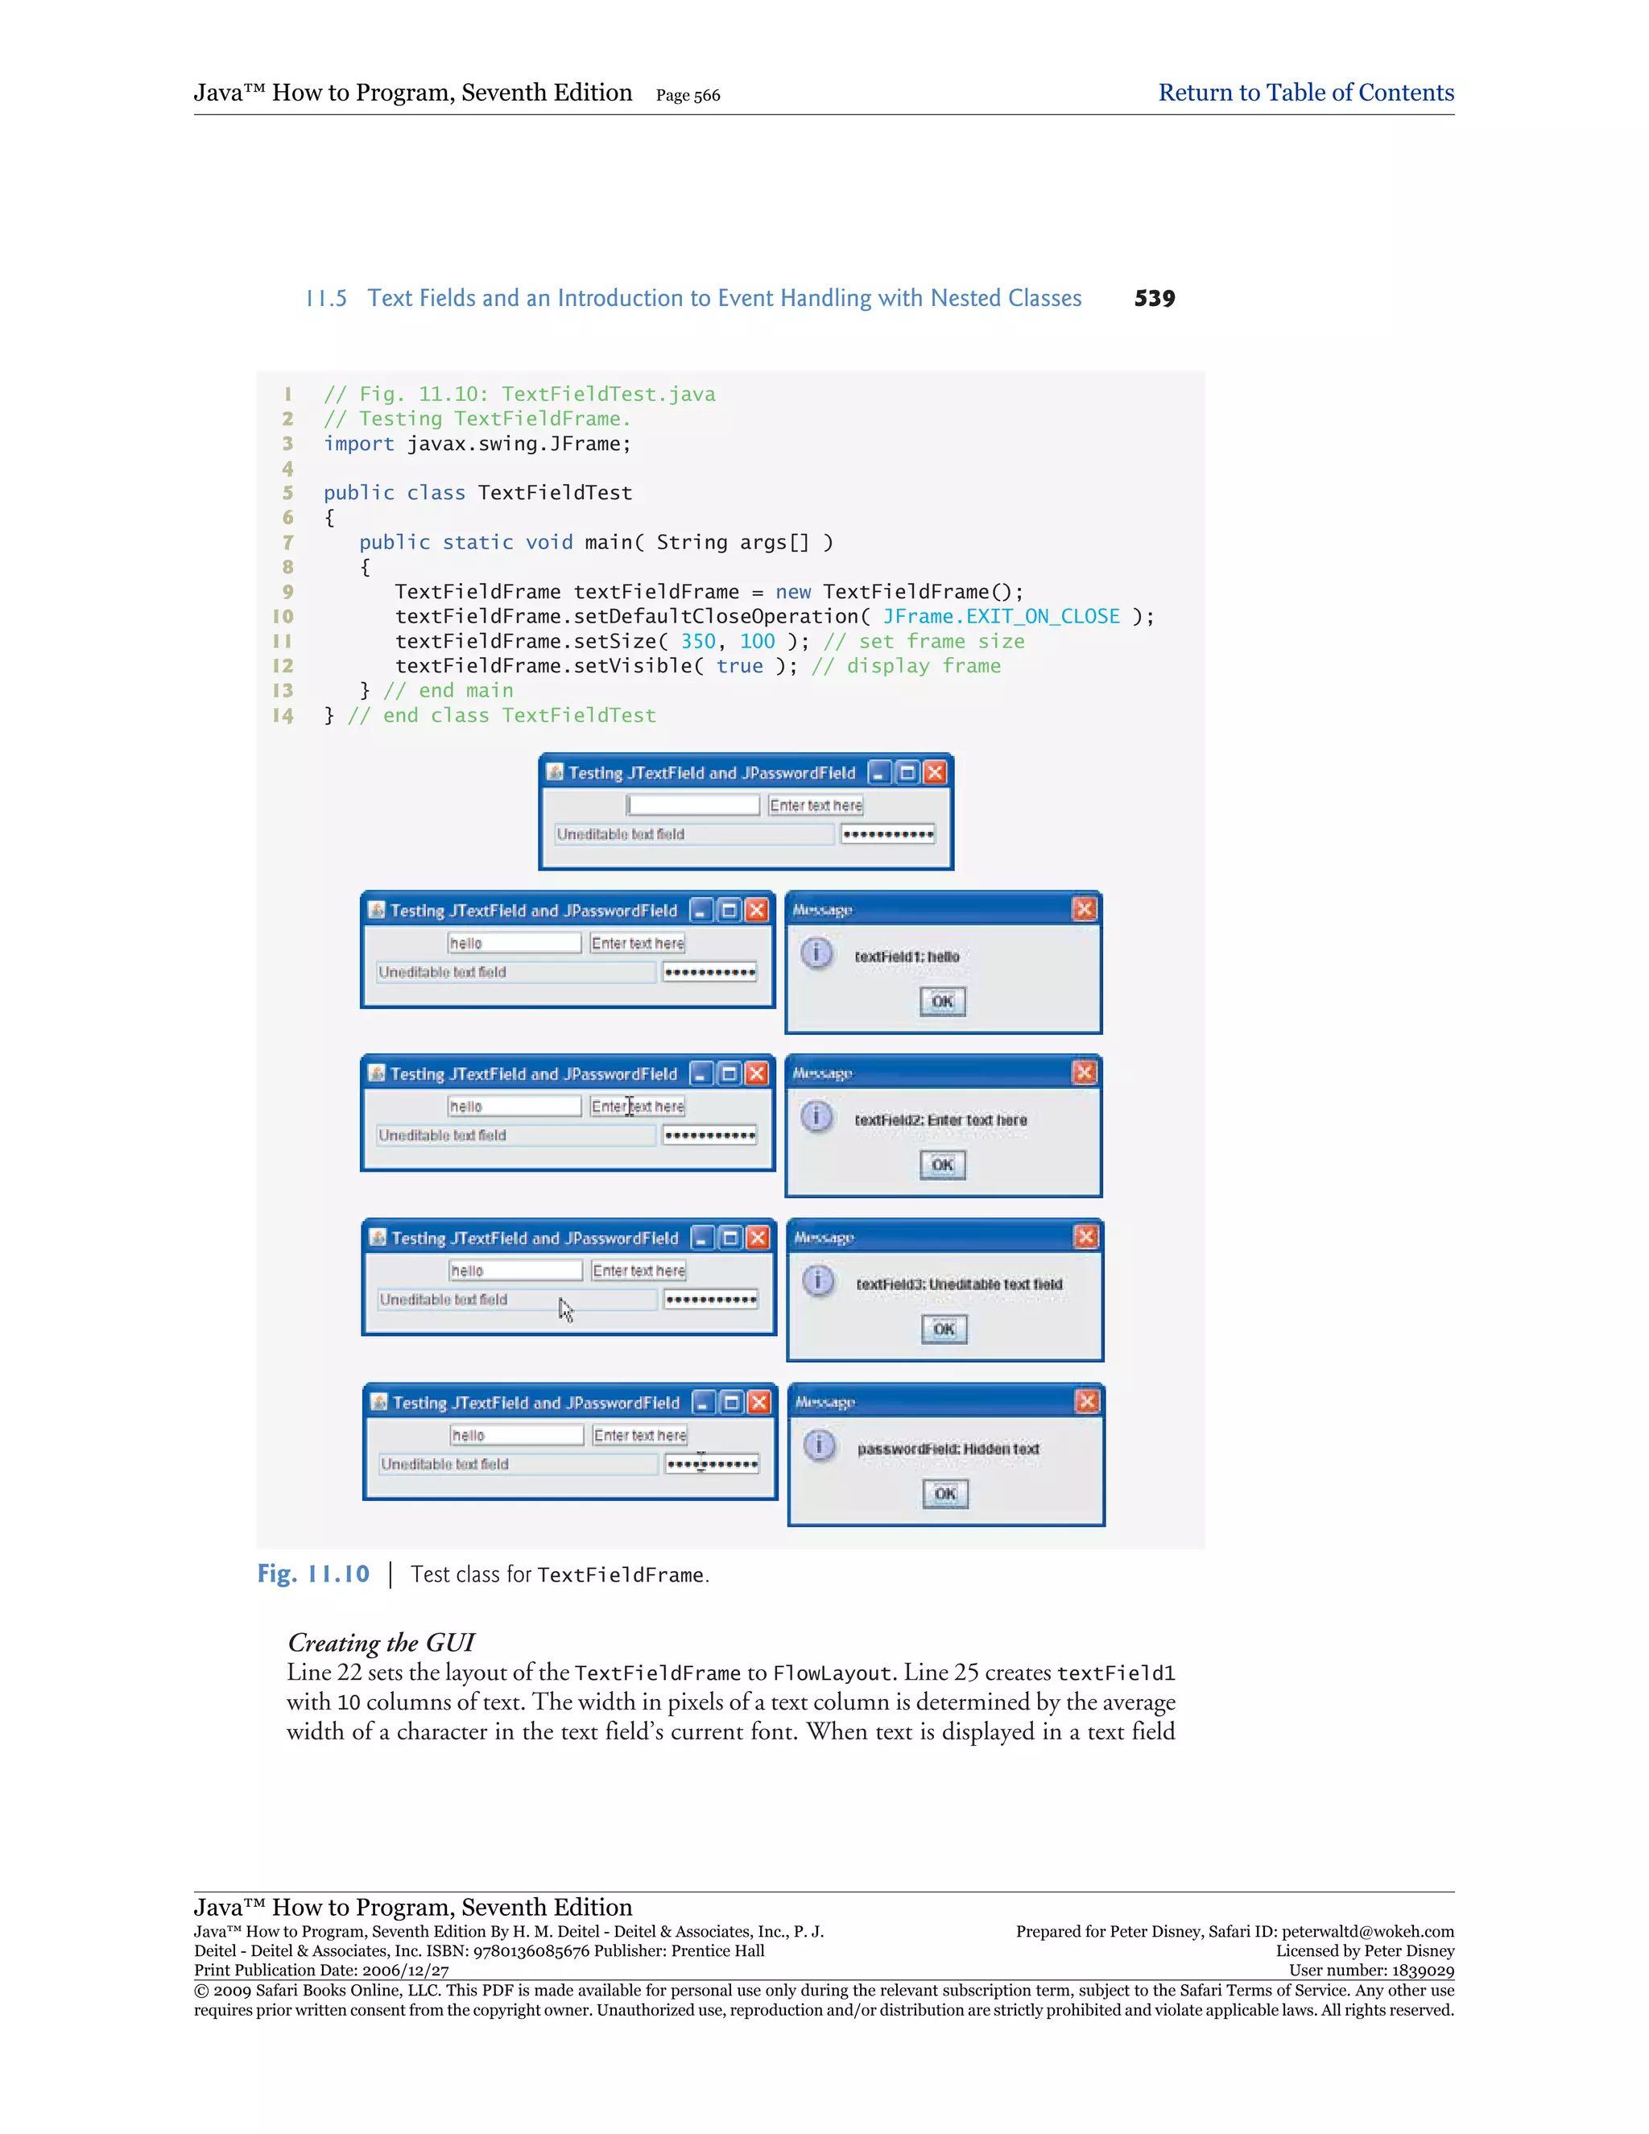Screen dimensions: 1649x2134
Task: Minimize the topmost Testing JTextField window
Action: pyautogui.click(x=879, y=773)
